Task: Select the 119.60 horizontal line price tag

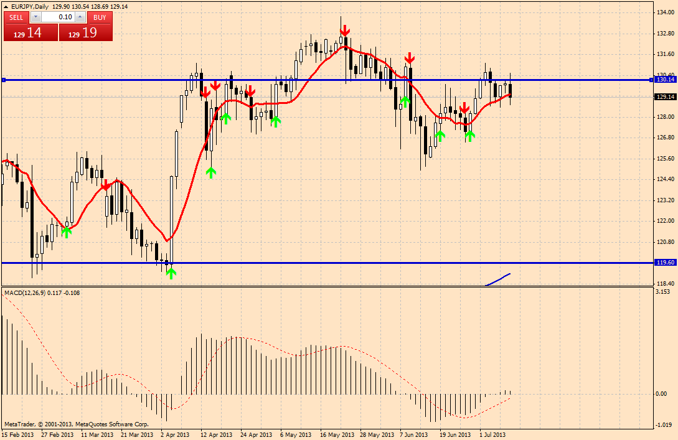Action: pos(666,263)
